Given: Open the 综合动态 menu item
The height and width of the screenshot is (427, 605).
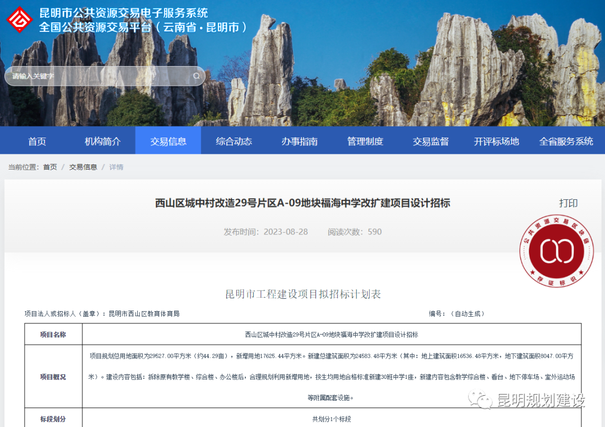Looking at the screenshot, I should pos(234,142).
